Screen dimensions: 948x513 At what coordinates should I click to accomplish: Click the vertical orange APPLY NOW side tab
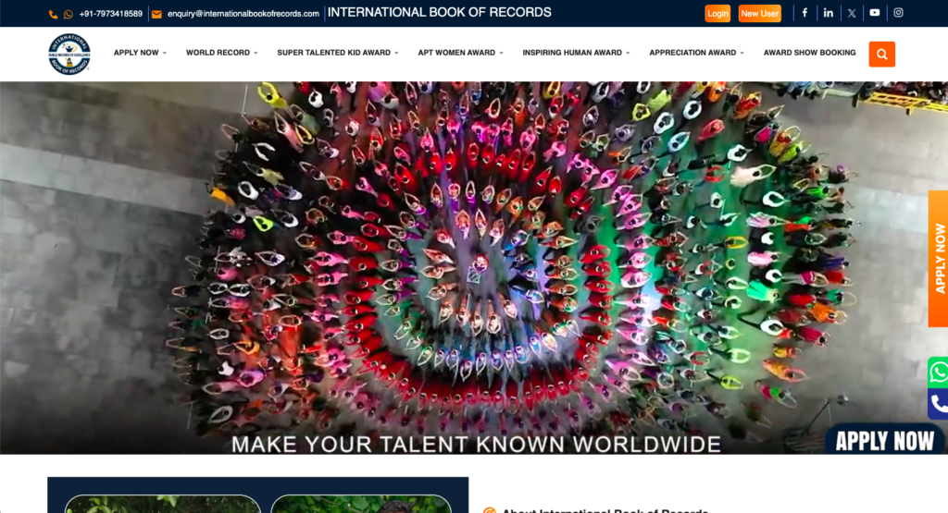939,259
